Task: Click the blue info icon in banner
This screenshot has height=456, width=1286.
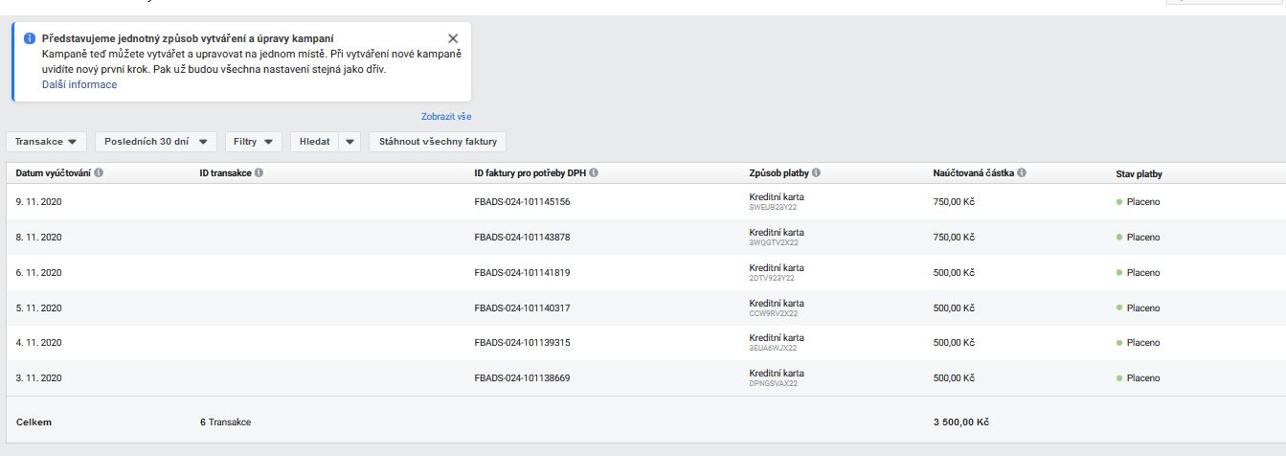Action: pyautogui.click(x=30, y=38)
